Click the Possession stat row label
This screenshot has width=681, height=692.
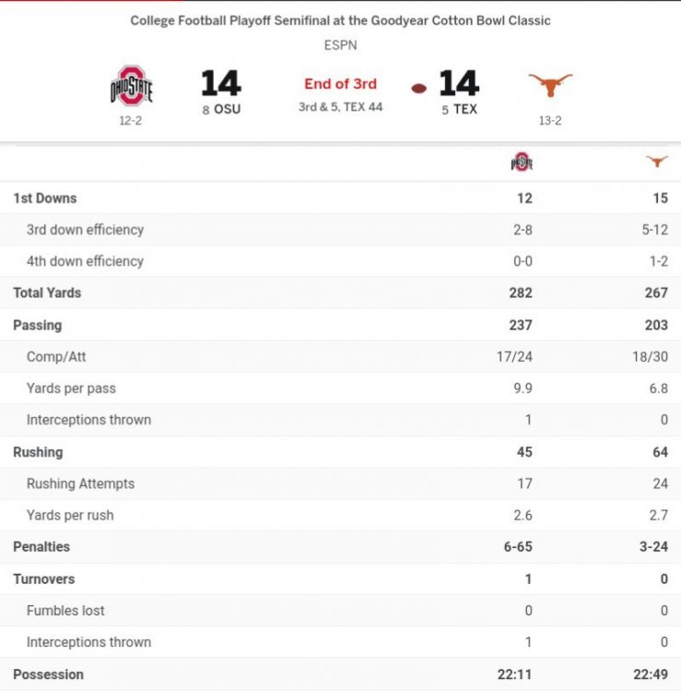click(x=48, y=674)
